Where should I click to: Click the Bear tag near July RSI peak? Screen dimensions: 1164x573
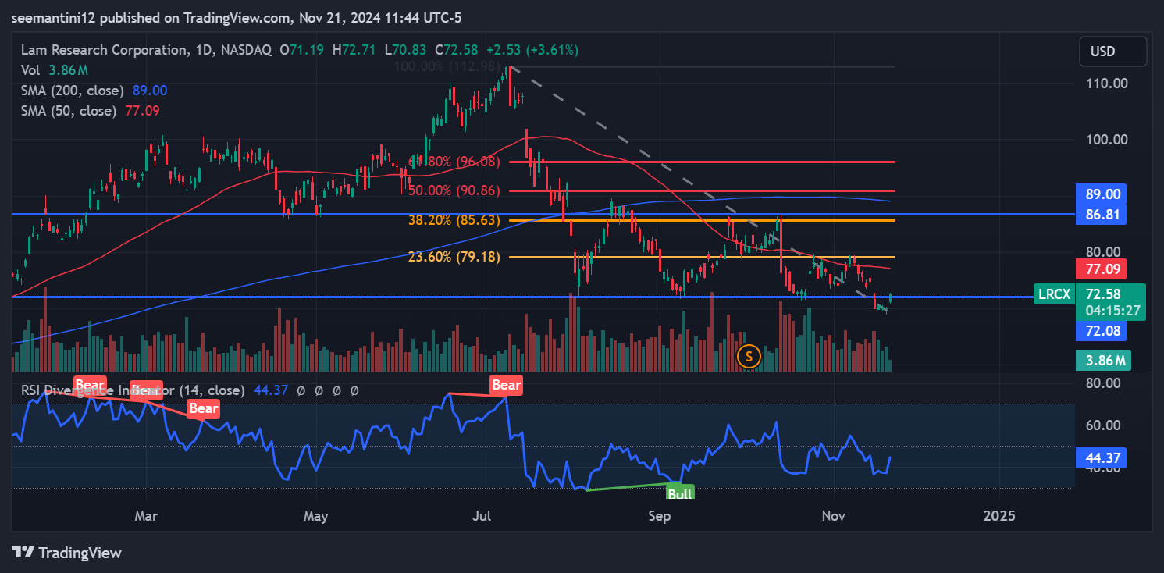point(506,385)
